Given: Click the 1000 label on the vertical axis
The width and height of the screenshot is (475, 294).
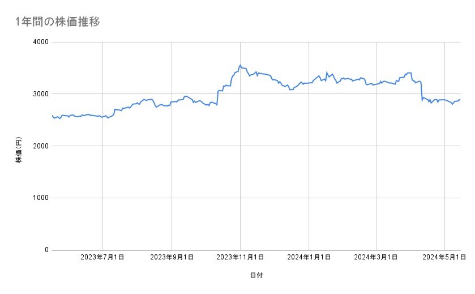Looking at the screenshot, I should 39,198.
